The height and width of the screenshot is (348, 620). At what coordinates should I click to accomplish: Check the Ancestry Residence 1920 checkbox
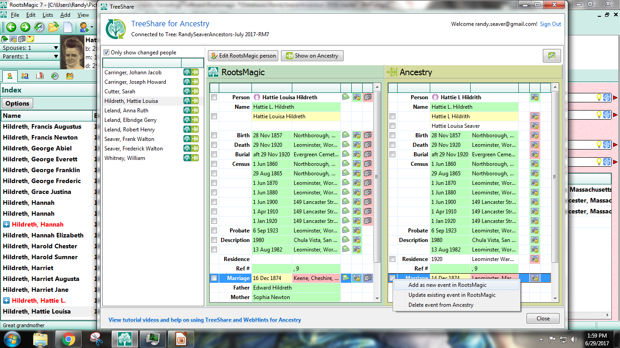(392, 259)
